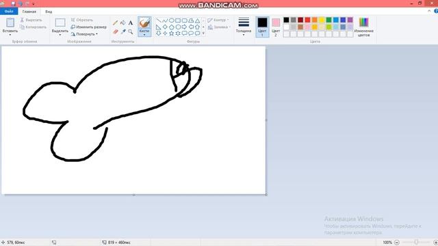Select the left arrow shape
The image size is (438, 246).
pyautogui.click(x=191, y=27)
